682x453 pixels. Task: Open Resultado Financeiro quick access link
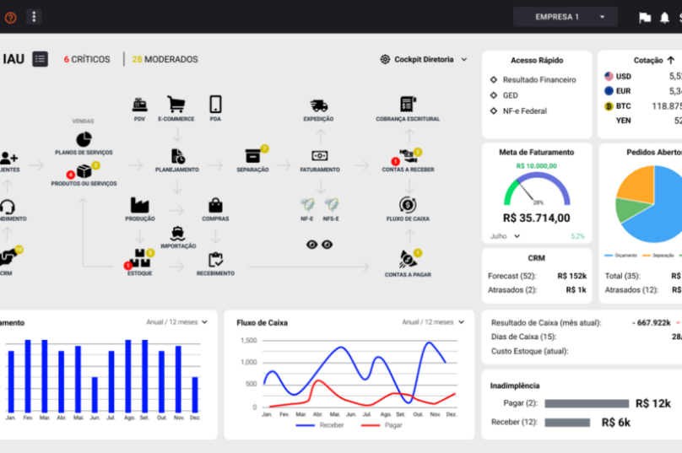click(x=539, y=80)
